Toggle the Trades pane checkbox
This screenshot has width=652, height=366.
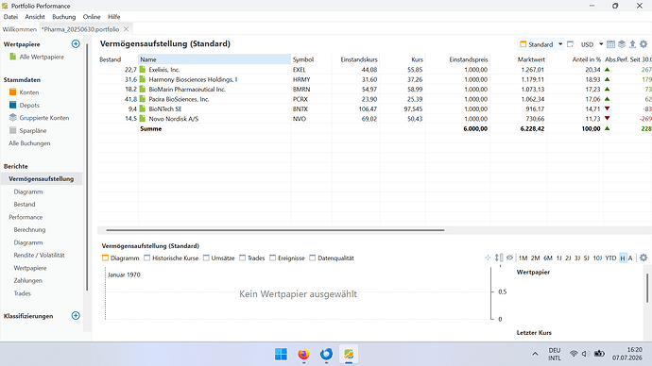pos(252,258)
